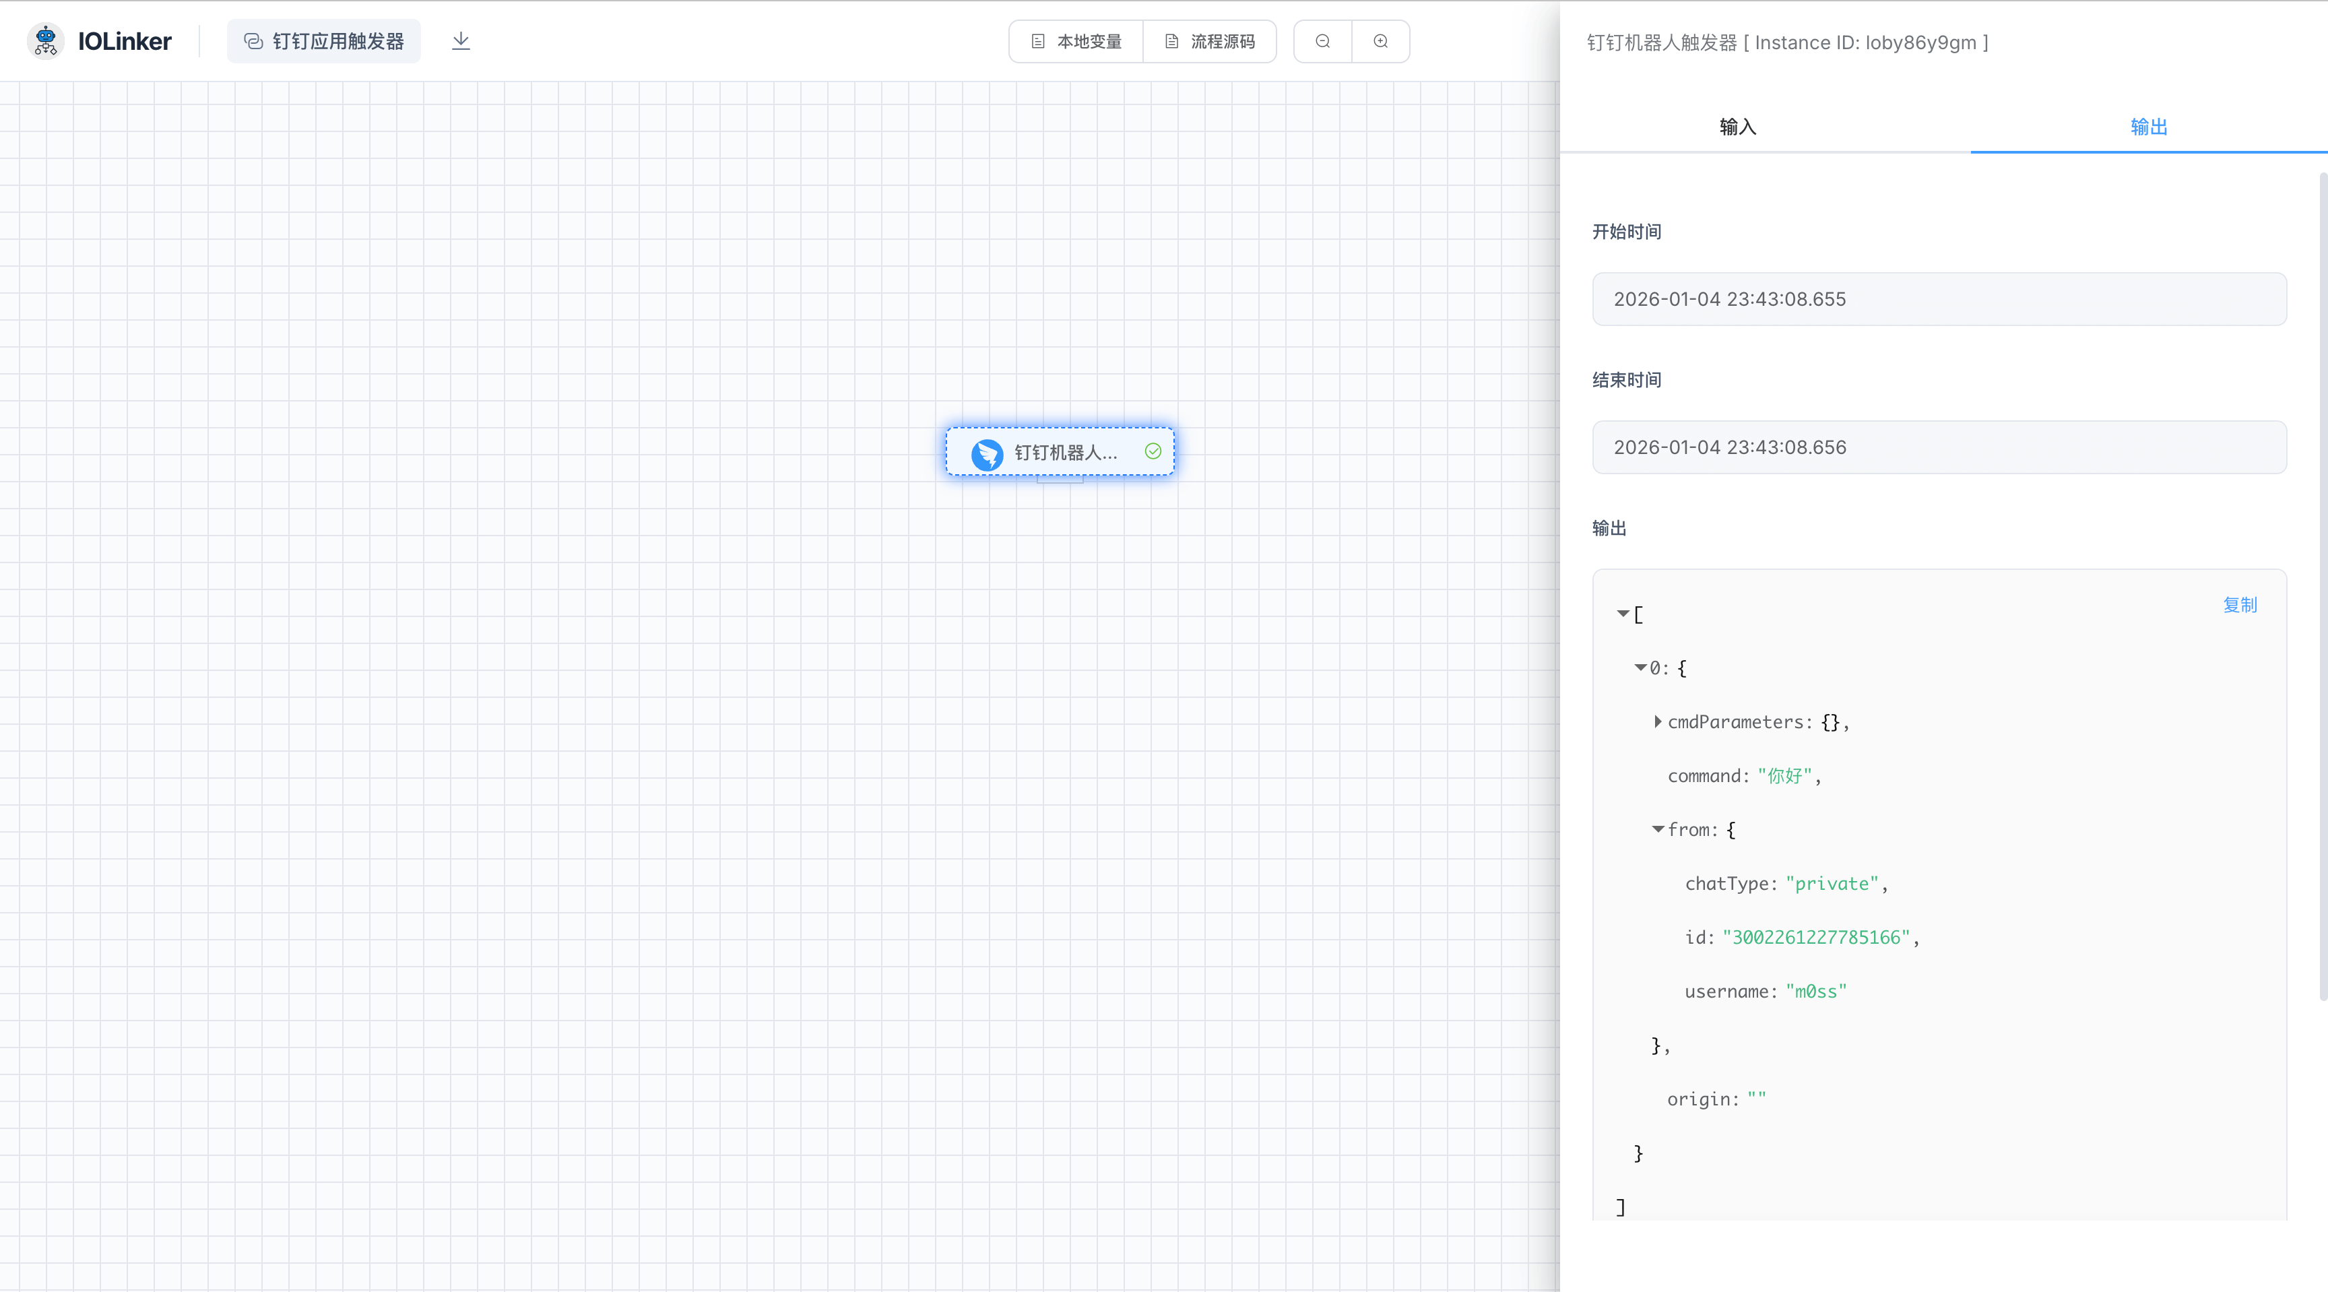
Task: Collapse the from object
Action: (1658, 829)
